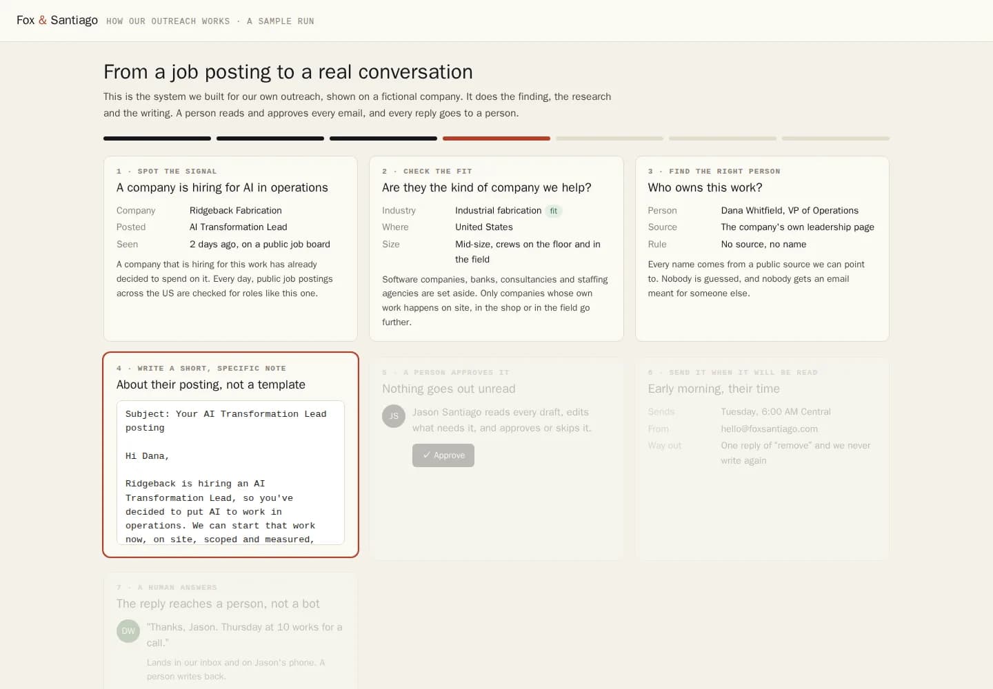Click the 'Subject: Your AI Transformation Lead' line
This screenshot has width=993, height=689.
(x=226, y=414)
